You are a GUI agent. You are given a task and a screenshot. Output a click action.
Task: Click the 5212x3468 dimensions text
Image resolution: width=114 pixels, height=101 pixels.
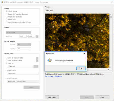coord(49,10)
